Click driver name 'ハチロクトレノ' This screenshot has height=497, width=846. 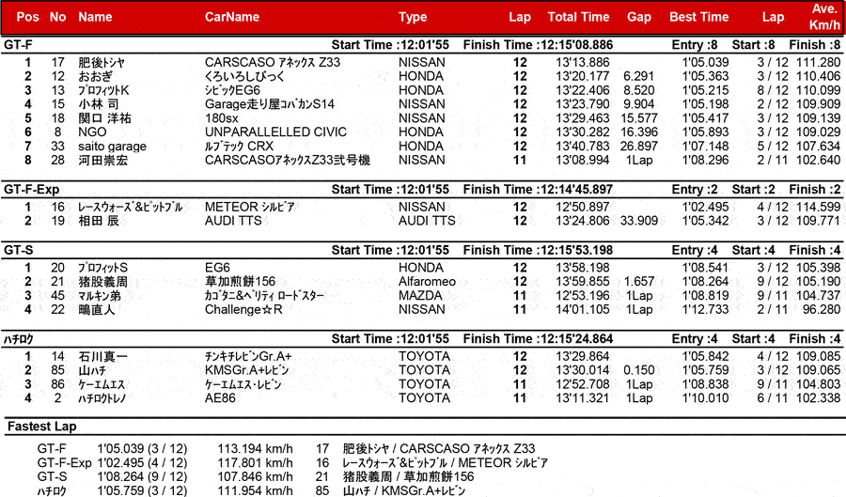(x=102, y=398)
